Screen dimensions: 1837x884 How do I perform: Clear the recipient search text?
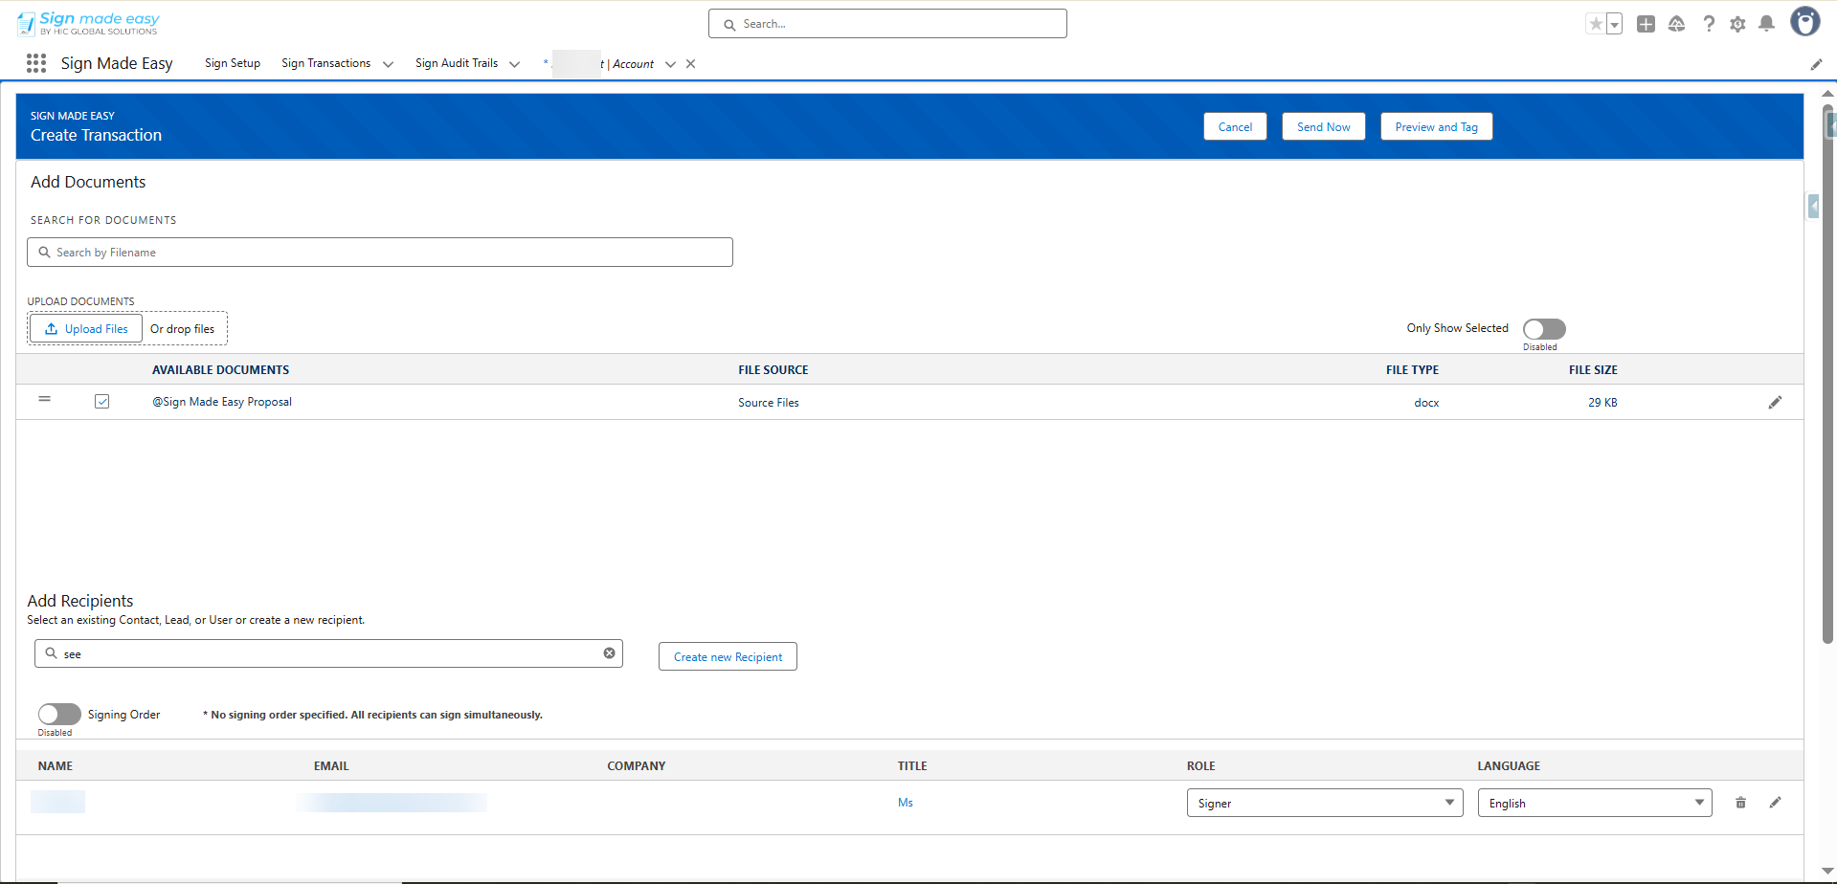pyautogui.click(x=609, y=653)
